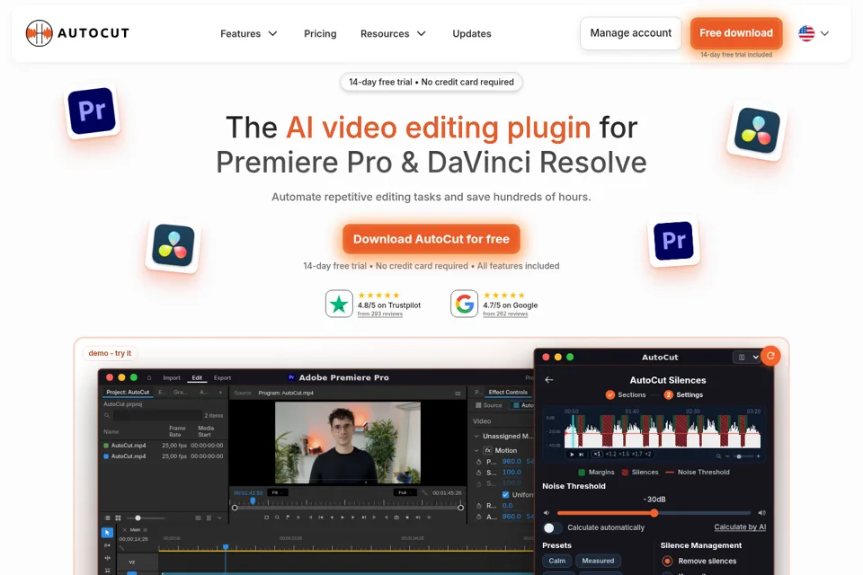Play the program monitor video
Screen dimensions: 863x575
343,517
